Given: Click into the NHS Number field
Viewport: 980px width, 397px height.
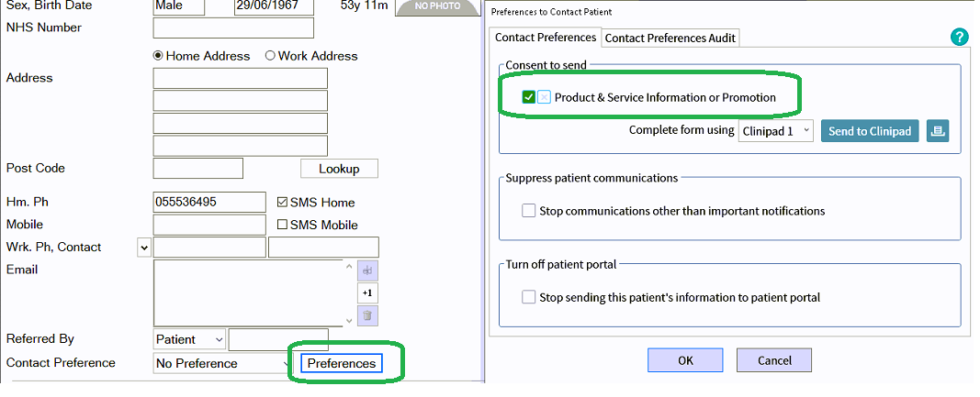Looking at the screenshot, I should point(233,28).
